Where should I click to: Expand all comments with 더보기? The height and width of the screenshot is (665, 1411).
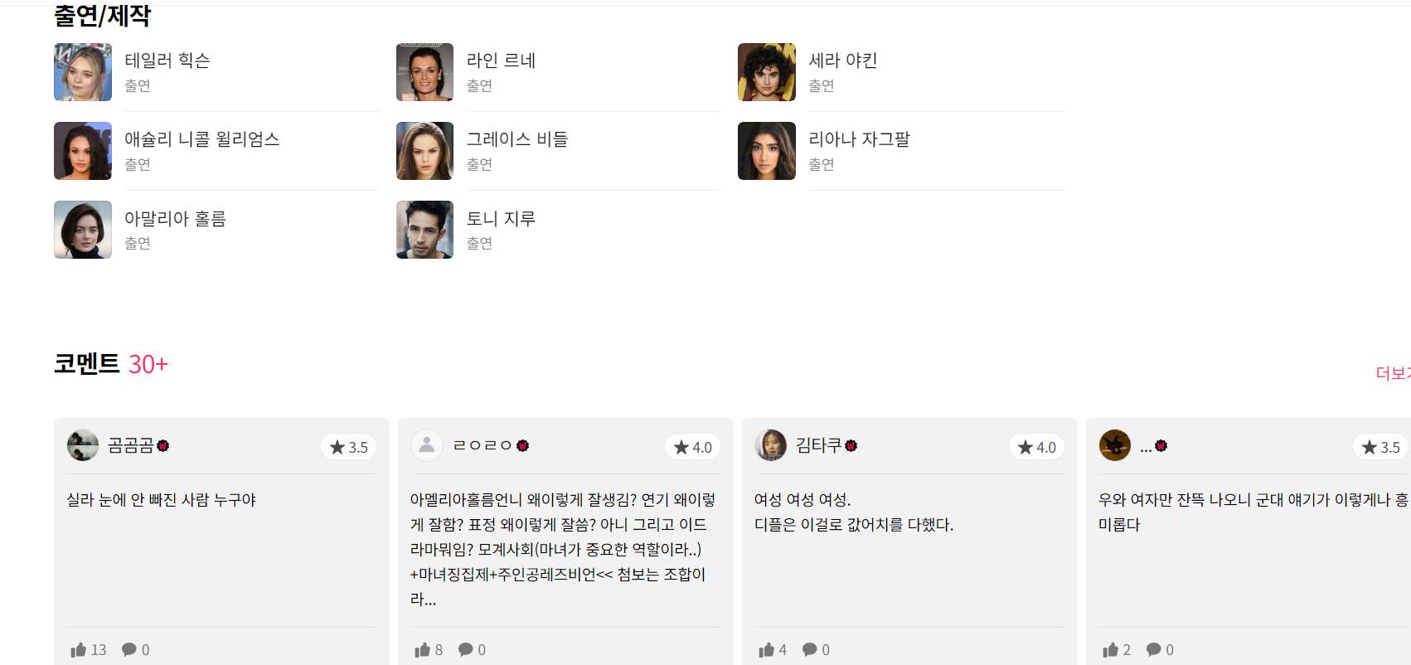tap(1393, 373)
